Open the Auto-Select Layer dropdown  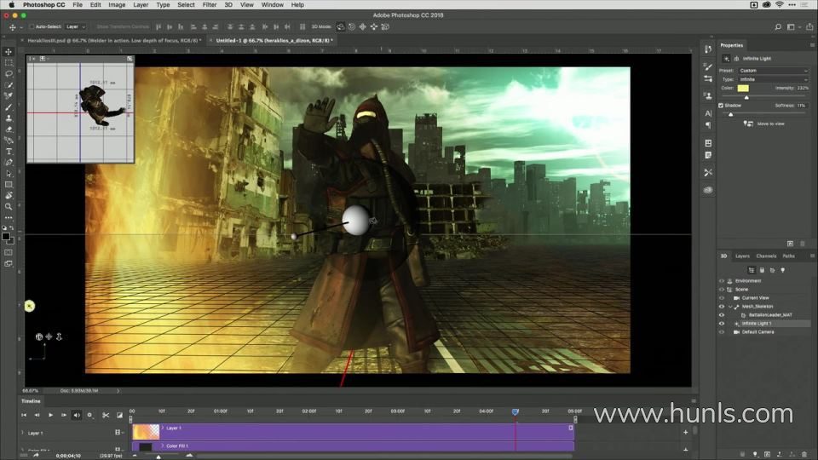pos(76,26)
